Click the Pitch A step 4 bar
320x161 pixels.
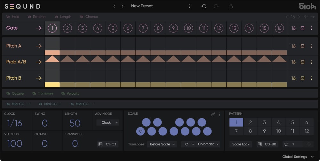98,53
